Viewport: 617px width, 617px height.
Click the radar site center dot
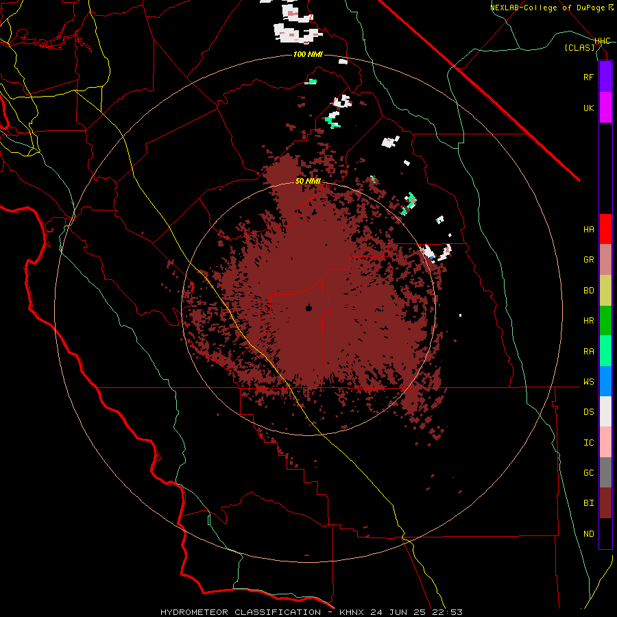[x=309, y=308]
